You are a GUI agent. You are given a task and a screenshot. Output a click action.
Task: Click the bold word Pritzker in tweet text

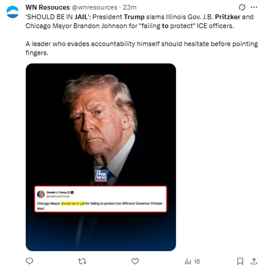[228, 17]
